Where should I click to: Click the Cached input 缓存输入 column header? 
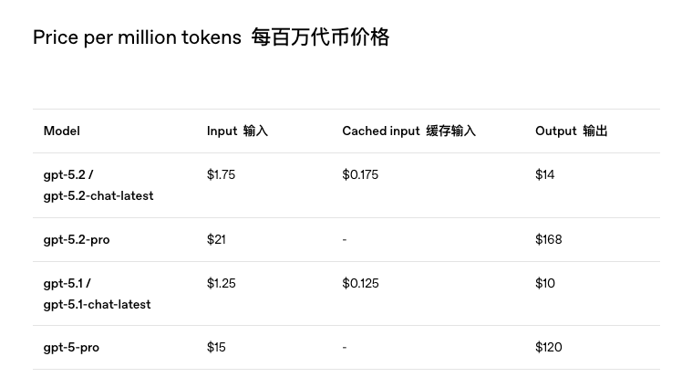(408, 131)
